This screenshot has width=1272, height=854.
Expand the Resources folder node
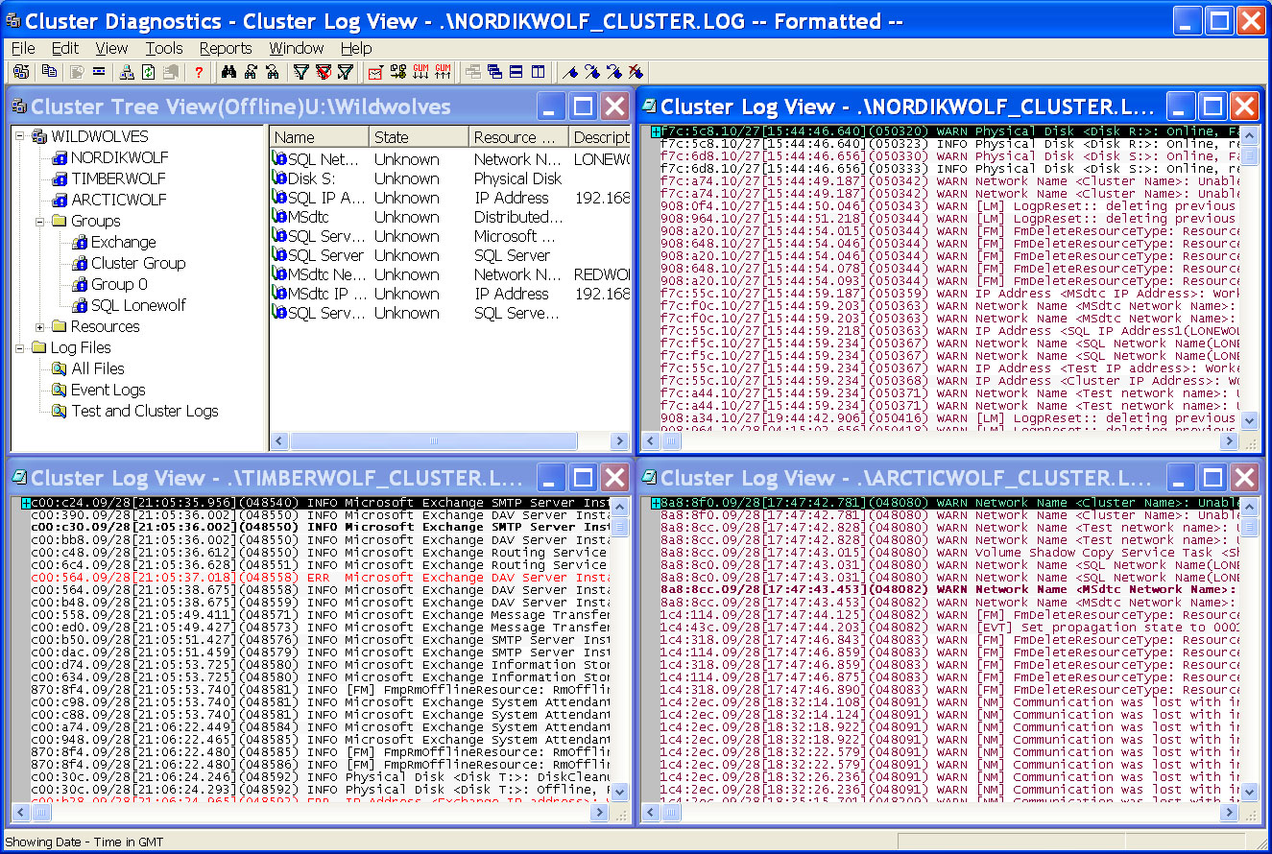(x=40, y=326)
